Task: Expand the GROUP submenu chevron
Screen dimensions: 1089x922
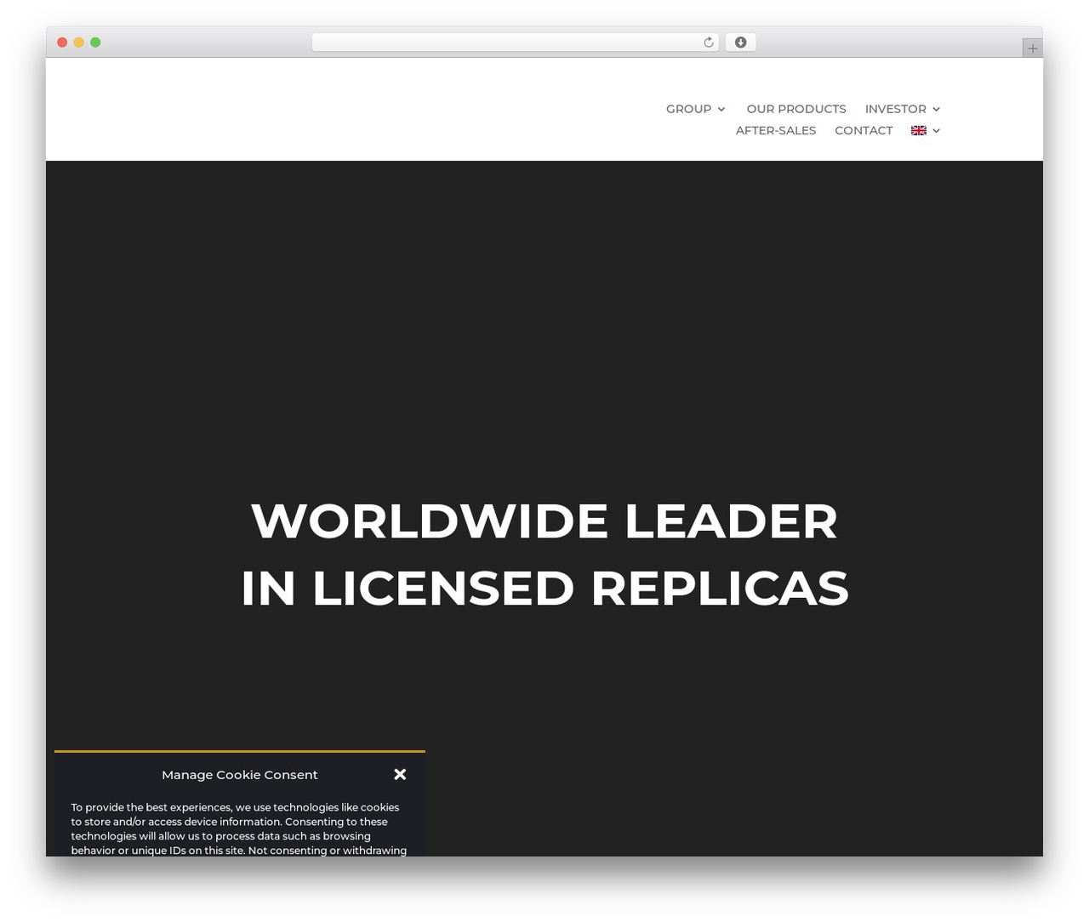Action: tap(721, 109)
